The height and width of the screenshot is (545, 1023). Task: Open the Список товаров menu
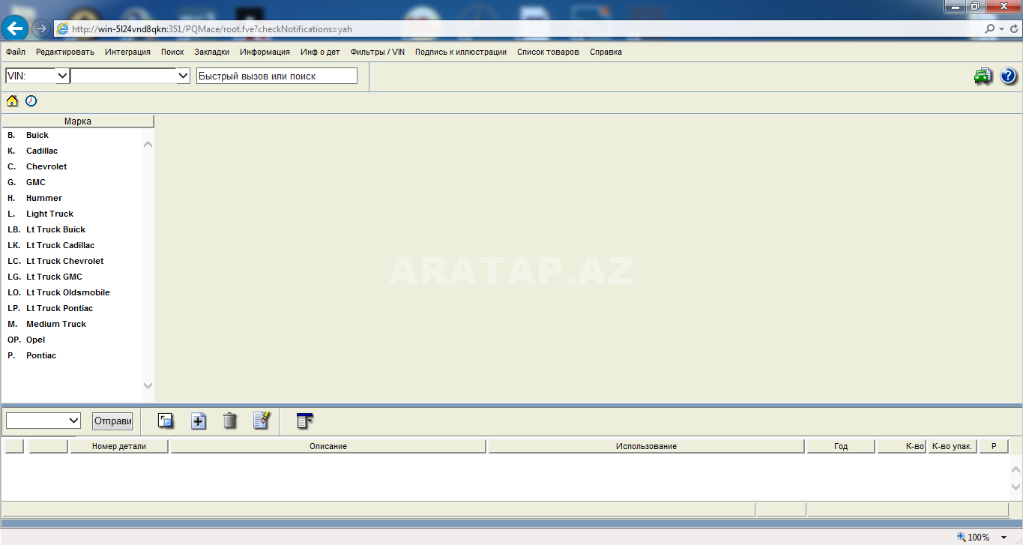(548, 52)
